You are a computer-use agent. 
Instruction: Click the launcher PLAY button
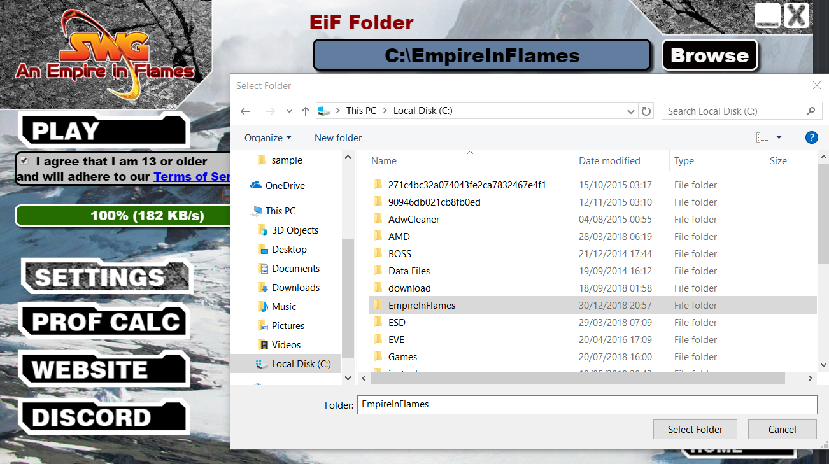coord(104,131)
